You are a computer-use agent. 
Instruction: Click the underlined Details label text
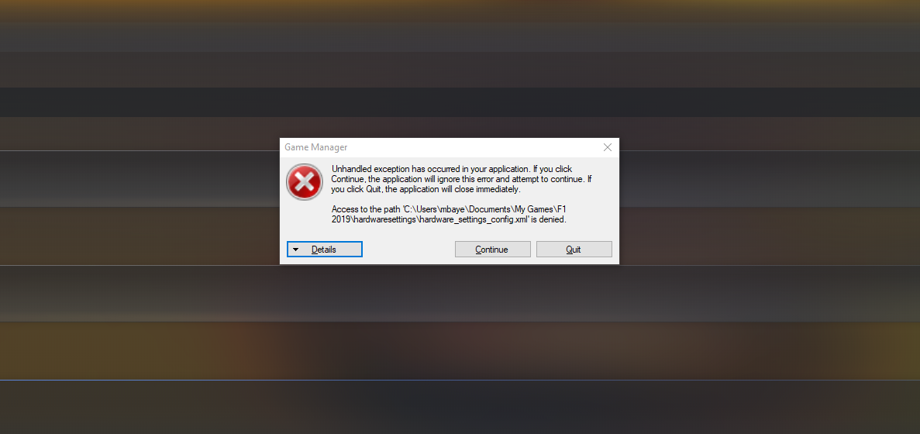click(324, 250)
